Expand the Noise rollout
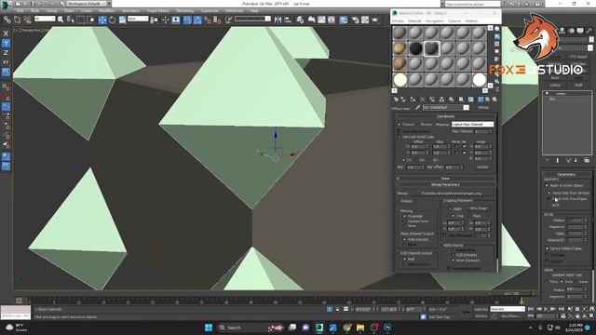 [445, 178]
